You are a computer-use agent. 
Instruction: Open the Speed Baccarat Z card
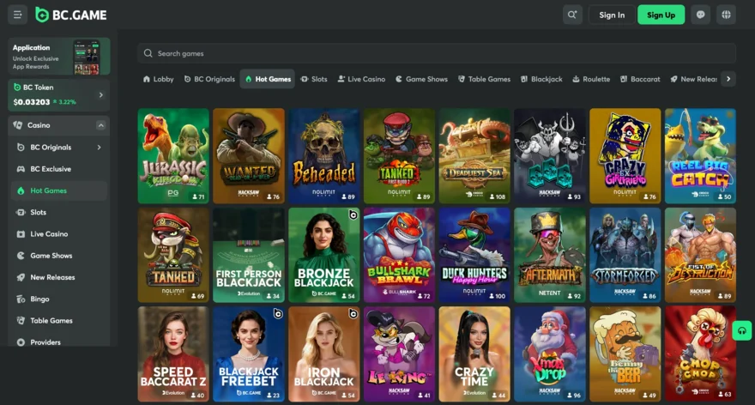[x=173, y=354]
